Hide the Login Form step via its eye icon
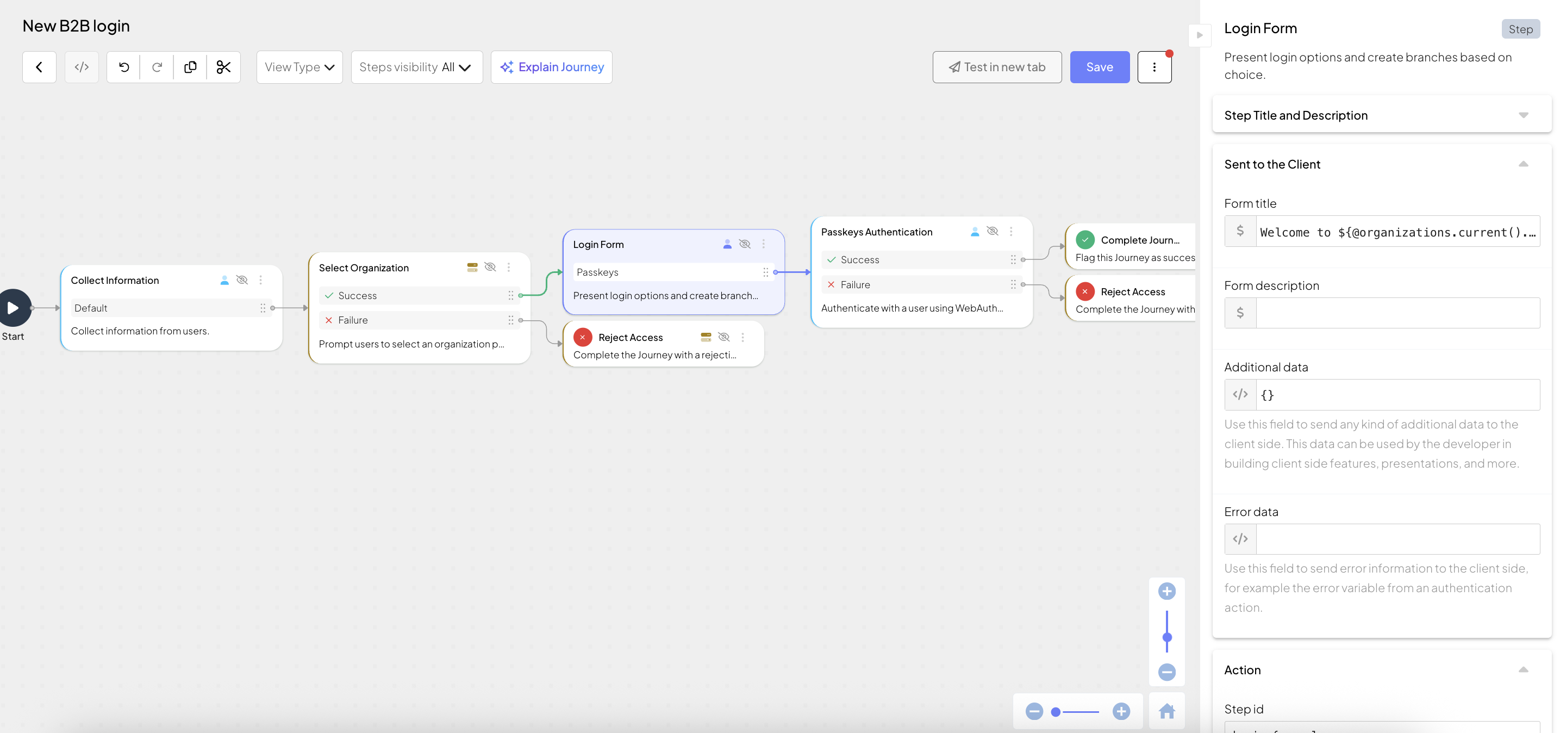The width and height of the screenshot is (1560, 733). click(745, 244)
